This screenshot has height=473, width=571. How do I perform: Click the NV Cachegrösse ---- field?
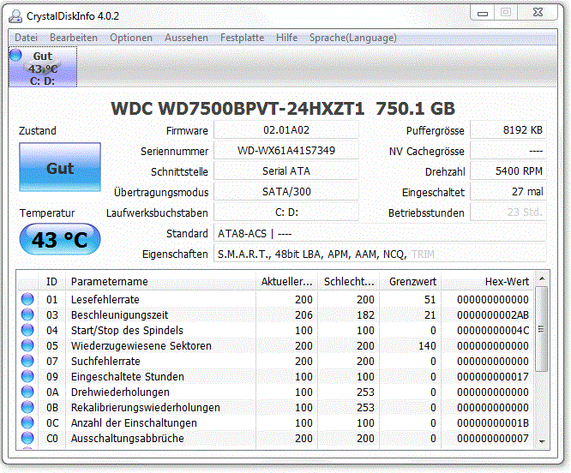tap(508, 150)
